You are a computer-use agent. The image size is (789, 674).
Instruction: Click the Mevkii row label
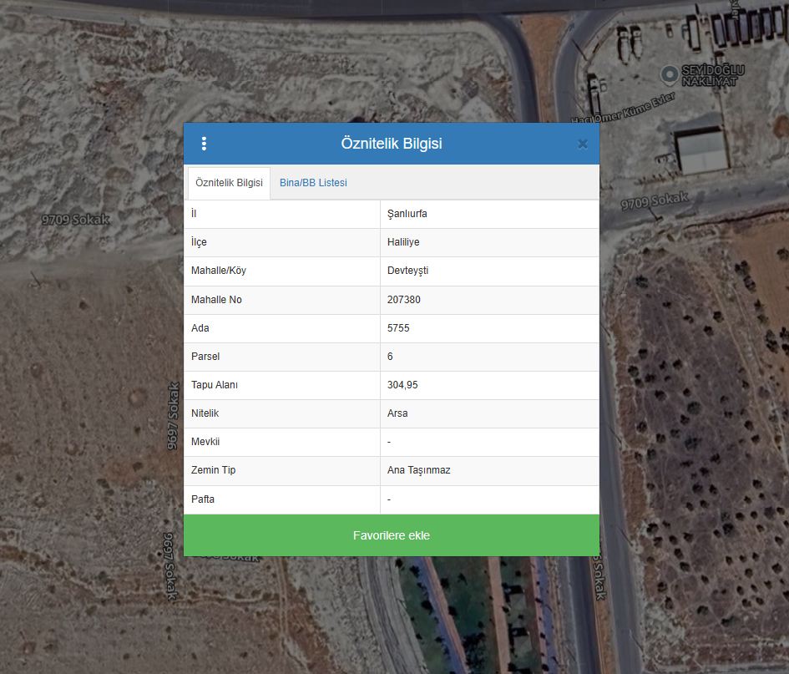205,442
